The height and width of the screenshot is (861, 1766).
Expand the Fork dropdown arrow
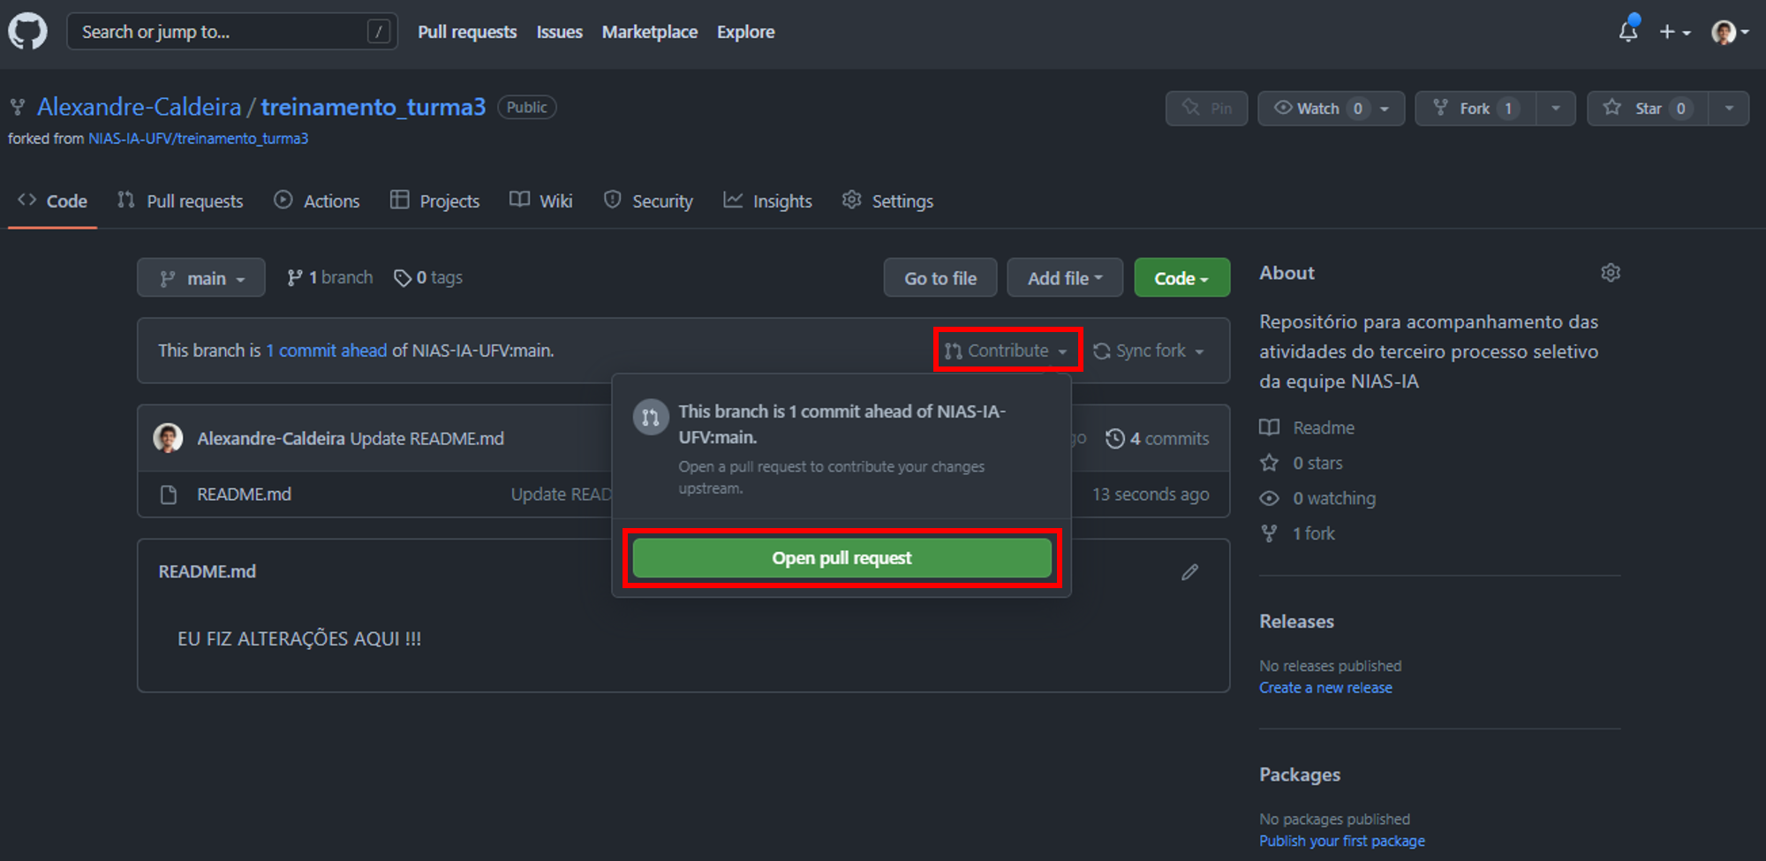click(1556, 108)
